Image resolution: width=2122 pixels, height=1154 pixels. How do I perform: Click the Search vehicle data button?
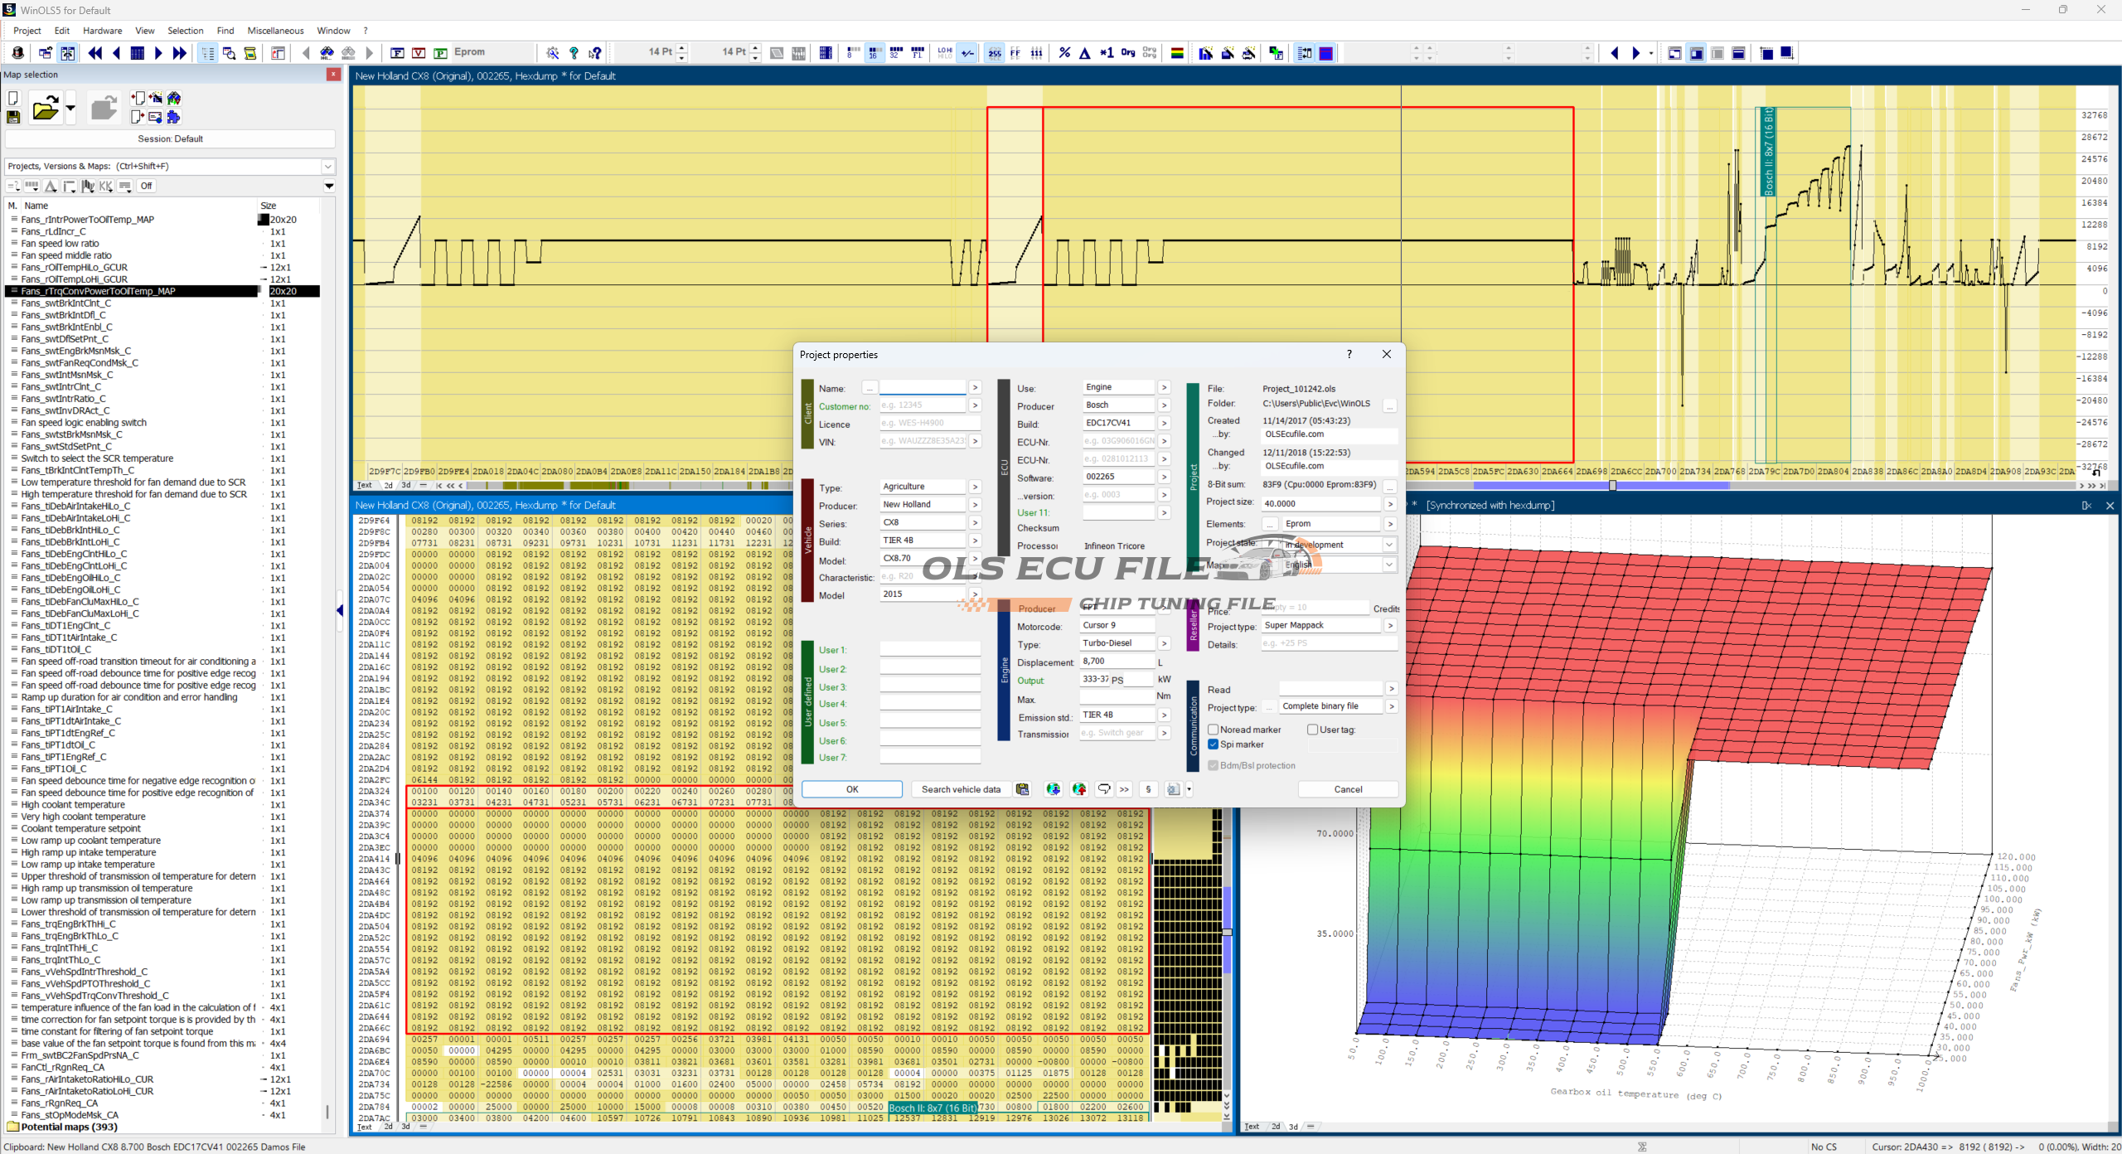(x=960, y=789)
